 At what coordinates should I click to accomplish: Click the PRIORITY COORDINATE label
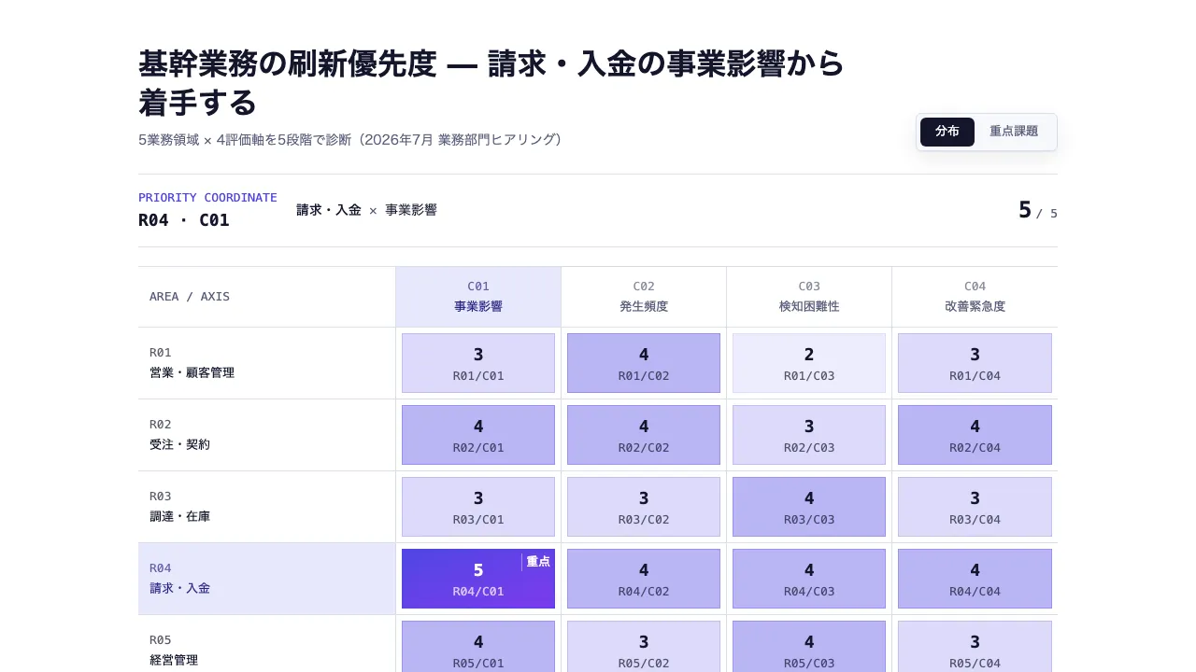(207, 198)
